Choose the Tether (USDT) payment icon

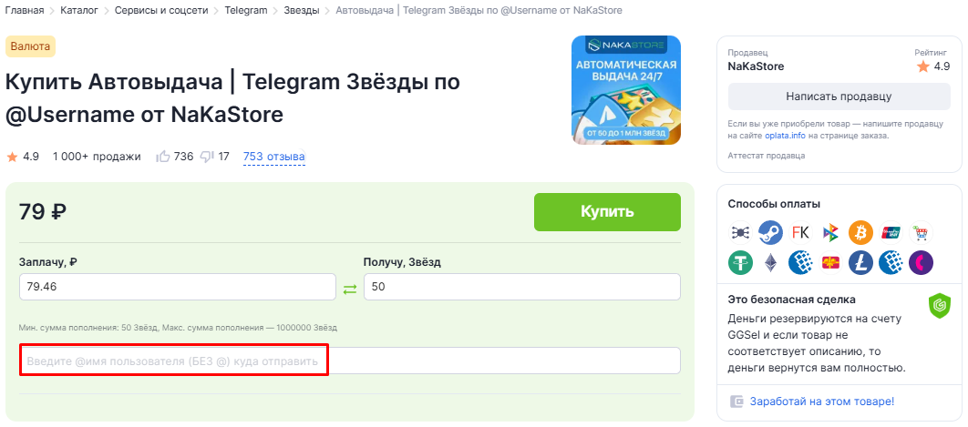pyautogui.click(x=740, y=263)
